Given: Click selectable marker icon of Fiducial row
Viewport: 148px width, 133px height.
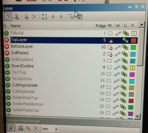Looking at the screenshot, I should tap(110, 33).
